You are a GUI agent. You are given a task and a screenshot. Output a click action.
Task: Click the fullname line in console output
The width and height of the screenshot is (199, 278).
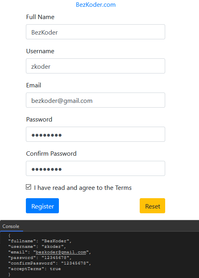(40, 241)
